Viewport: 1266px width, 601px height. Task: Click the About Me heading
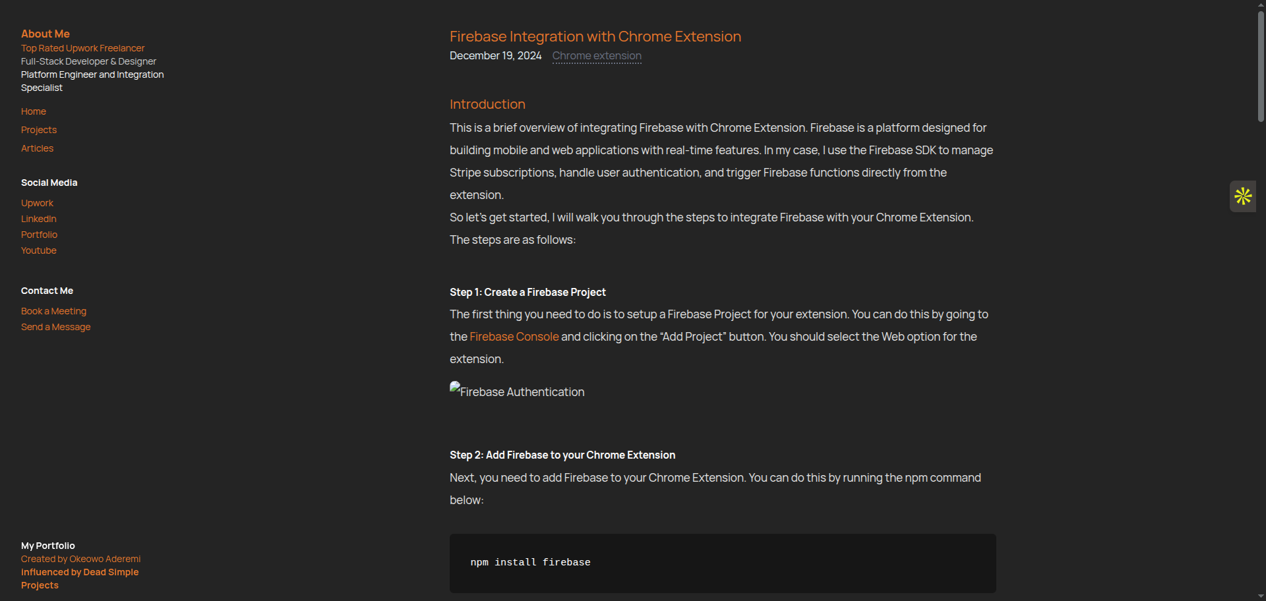pyautogui.click(x=45, y=34)
